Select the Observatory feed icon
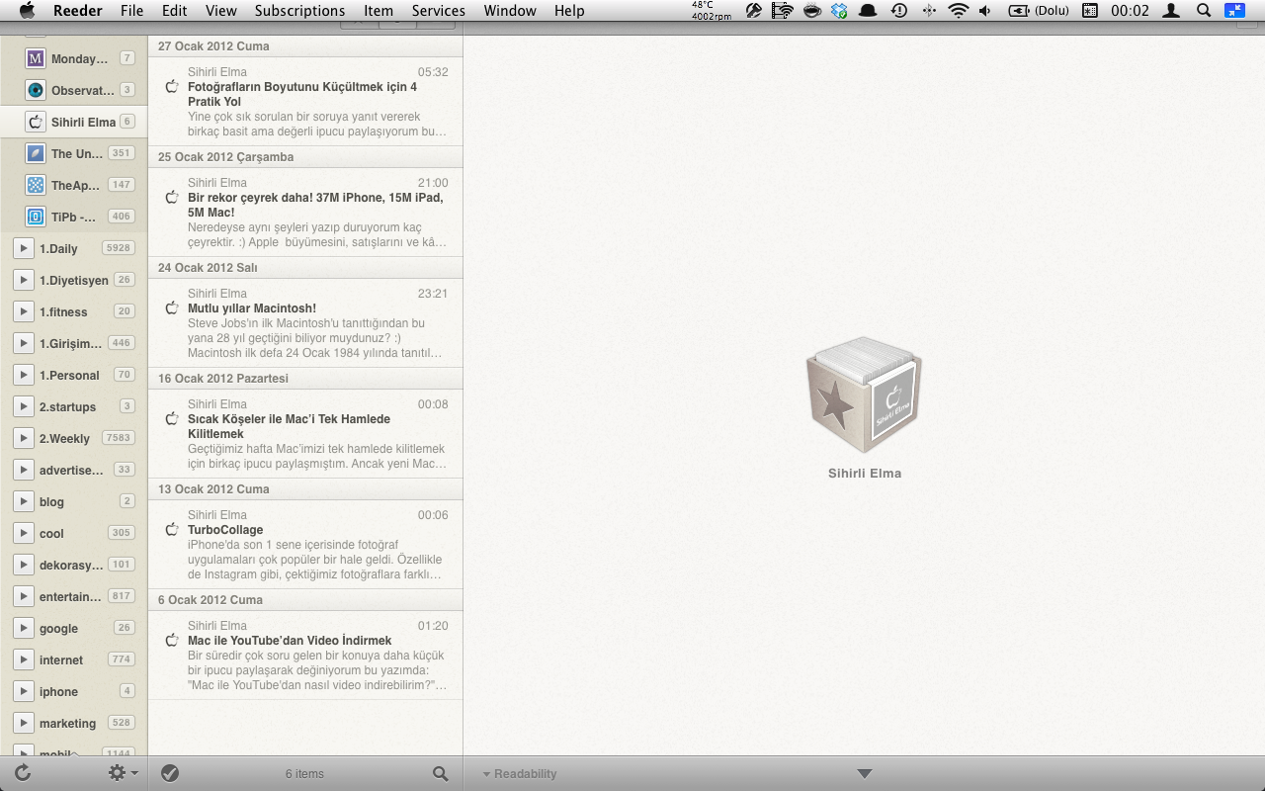The image size is (1265, 791). [36, 90]
